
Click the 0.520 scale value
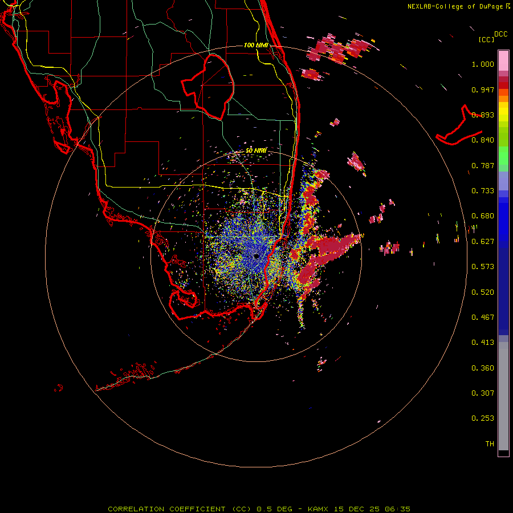[x=483, y=292]
